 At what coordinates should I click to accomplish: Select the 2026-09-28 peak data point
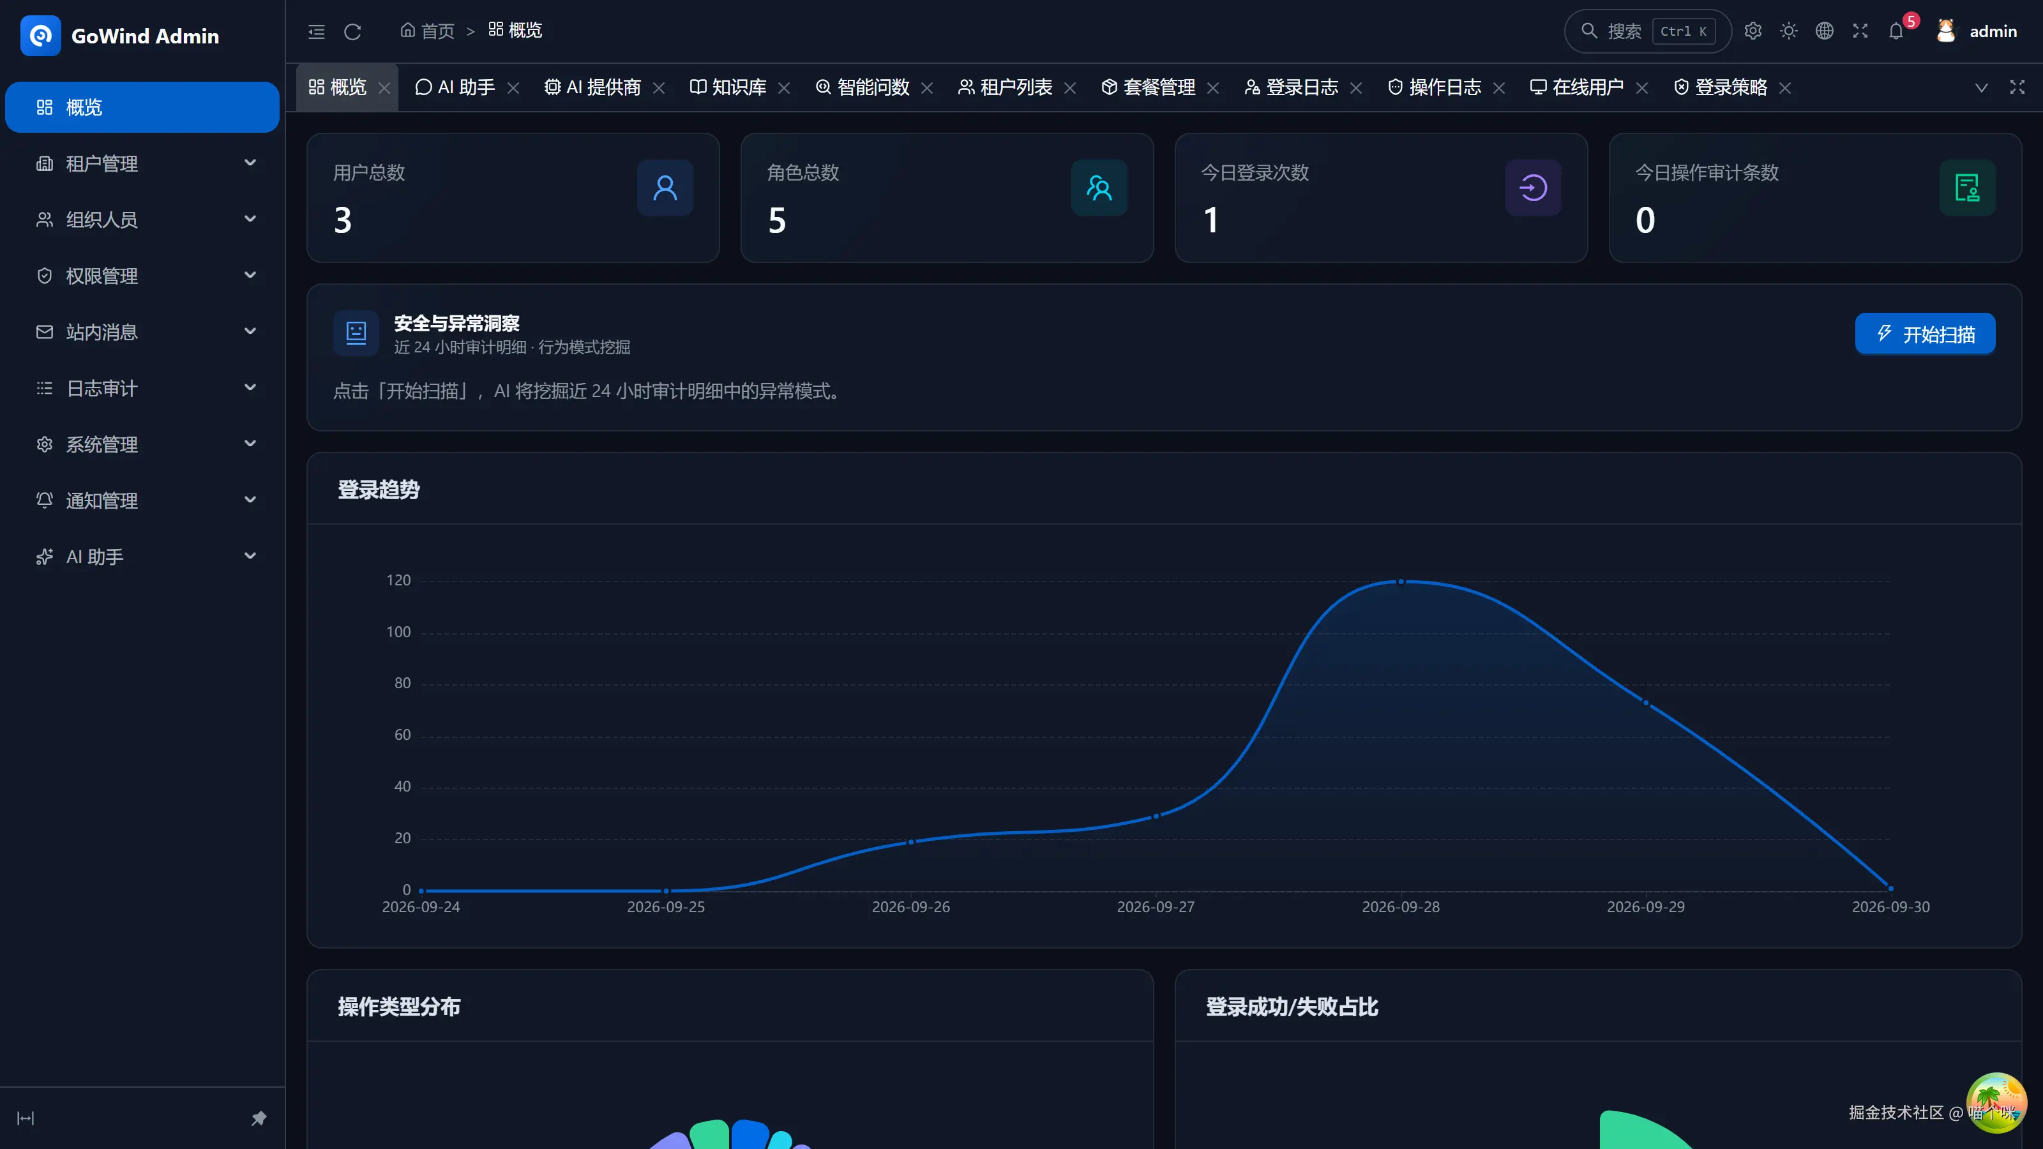click(x=1401, y=582)
